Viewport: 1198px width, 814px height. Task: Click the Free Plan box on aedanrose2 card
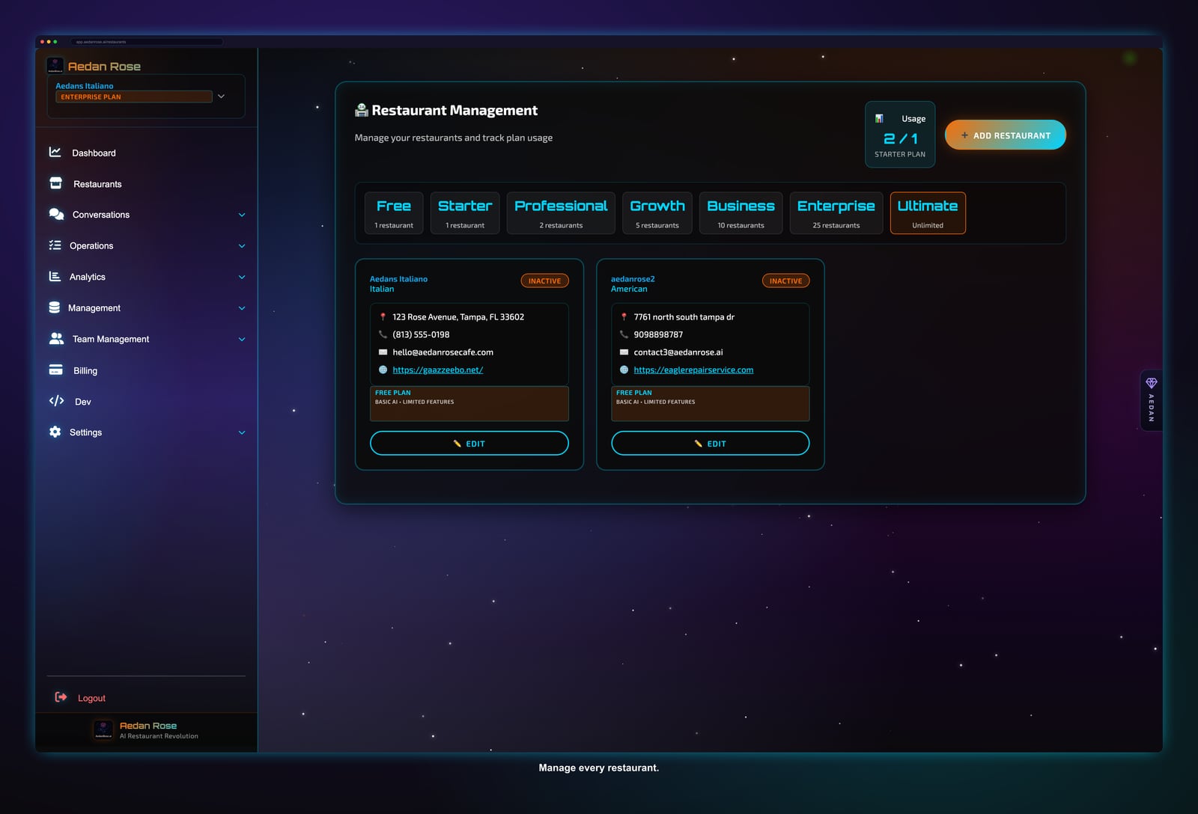pos(711,403)
